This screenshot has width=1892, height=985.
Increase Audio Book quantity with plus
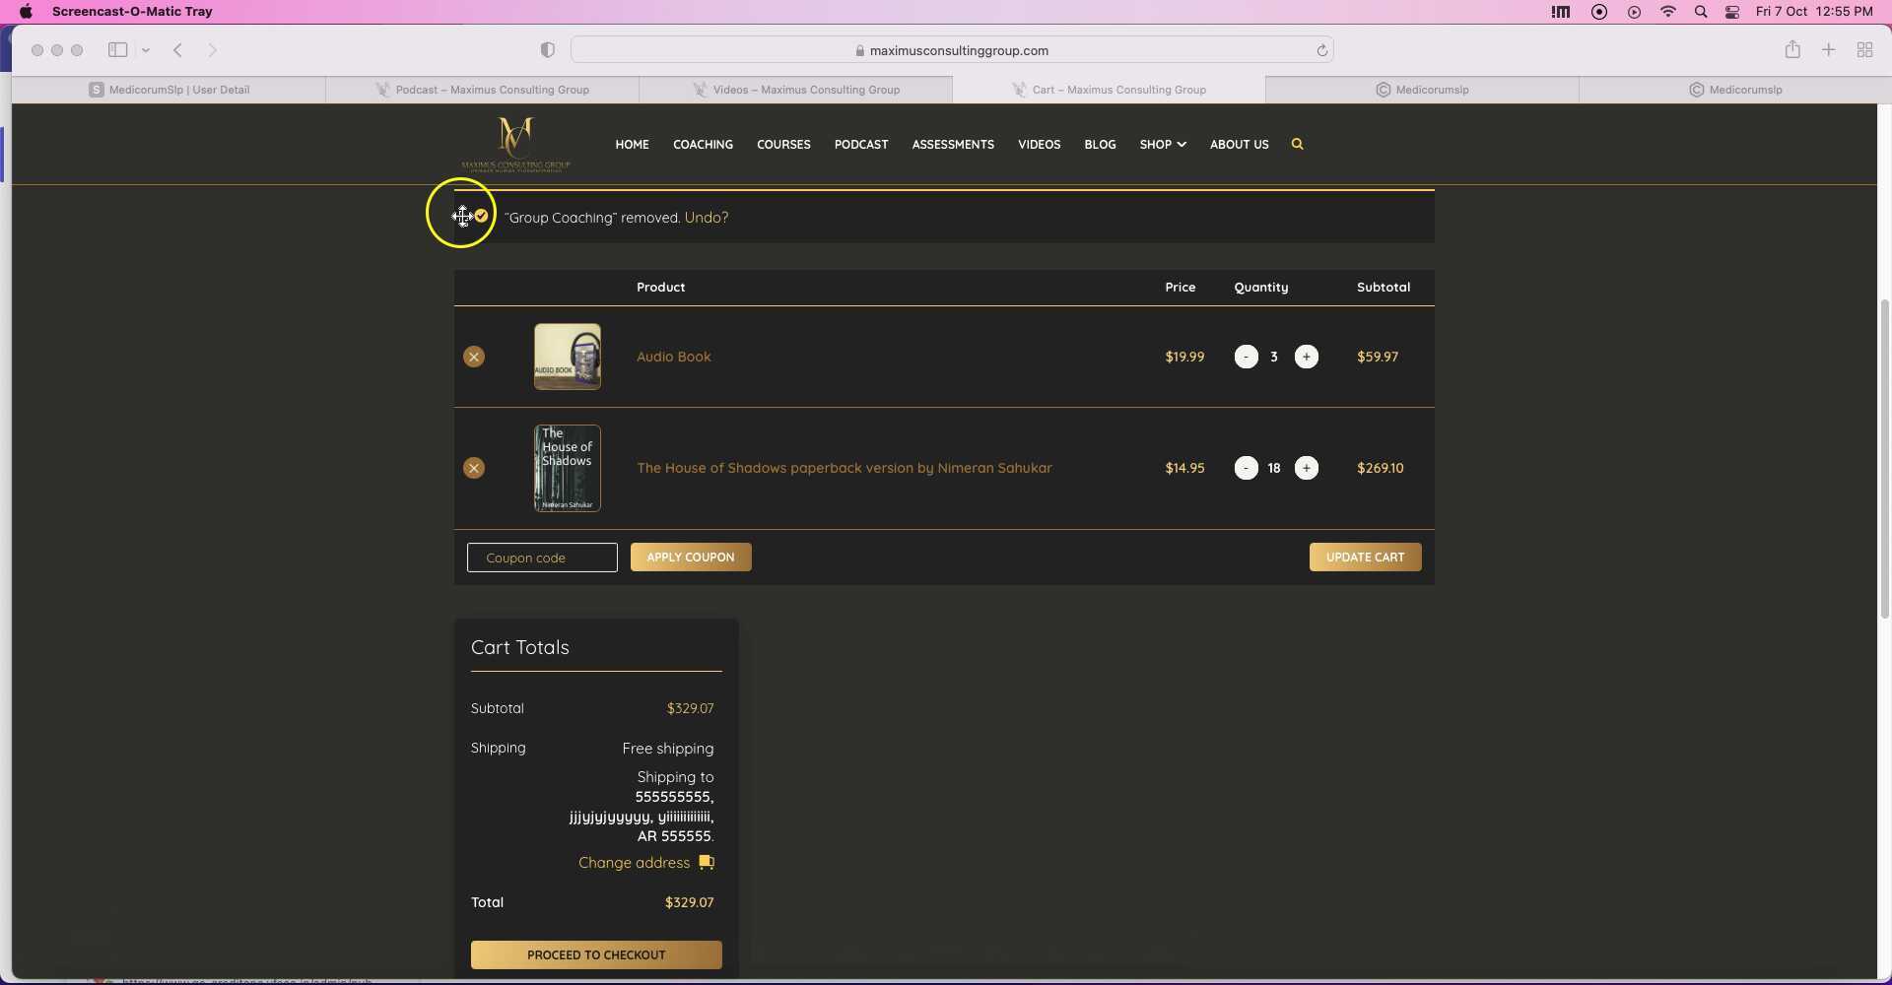point(1306,357)
